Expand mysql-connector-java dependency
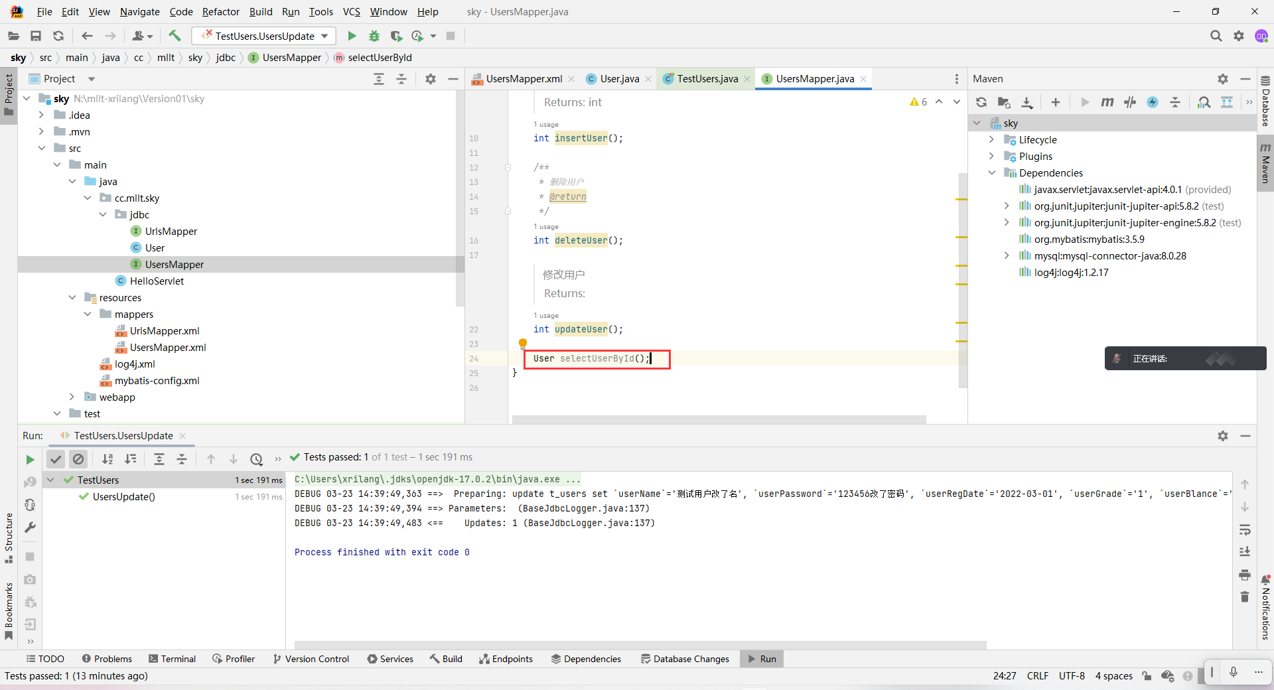 click(x=1007, y=255)
